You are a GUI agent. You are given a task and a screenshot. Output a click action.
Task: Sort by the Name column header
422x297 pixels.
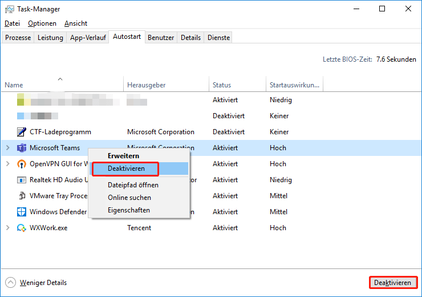pos(62,85)
